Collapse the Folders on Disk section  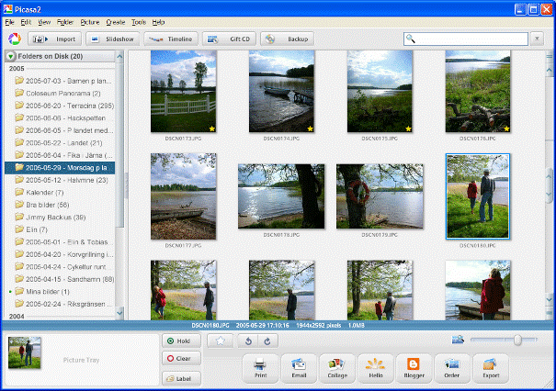click(x=10, y=57)
